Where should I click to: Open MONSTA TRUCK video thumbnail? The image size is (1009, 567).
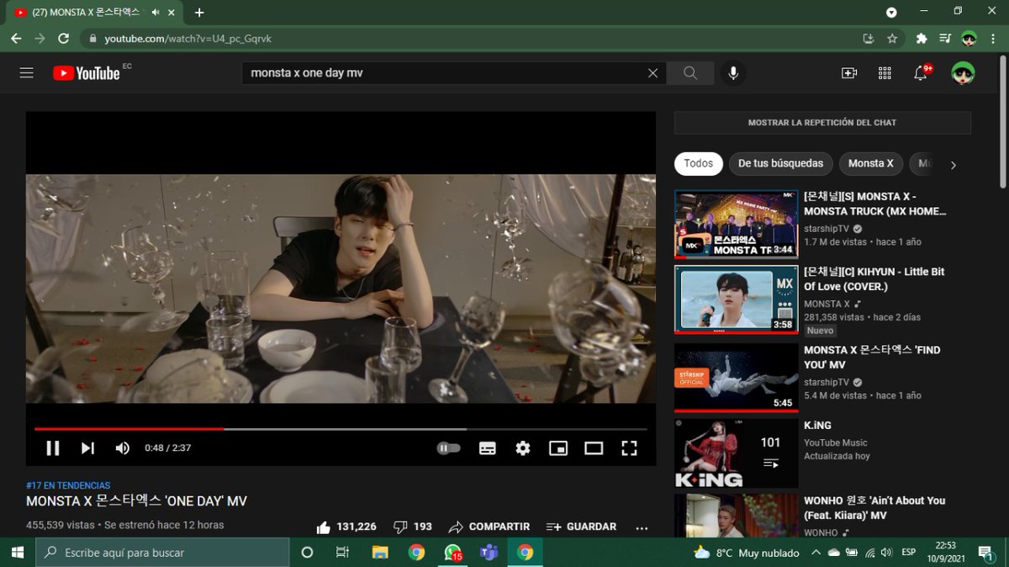736,224
